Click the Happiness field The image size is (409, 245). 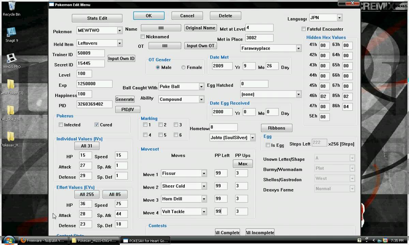pos(84,94)
